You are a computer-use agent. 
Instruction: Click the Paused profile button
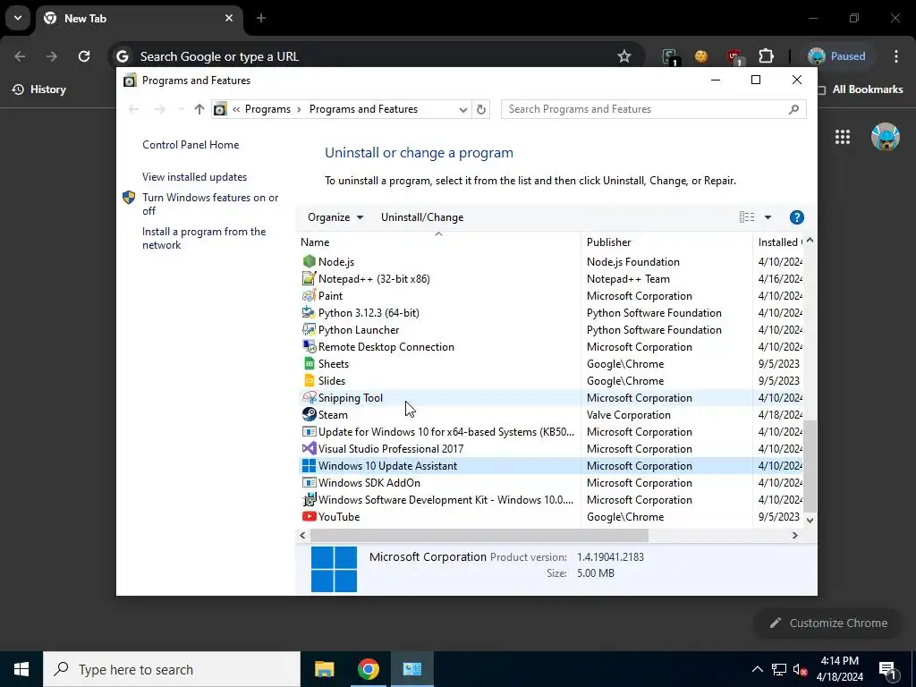click(836, 56)
